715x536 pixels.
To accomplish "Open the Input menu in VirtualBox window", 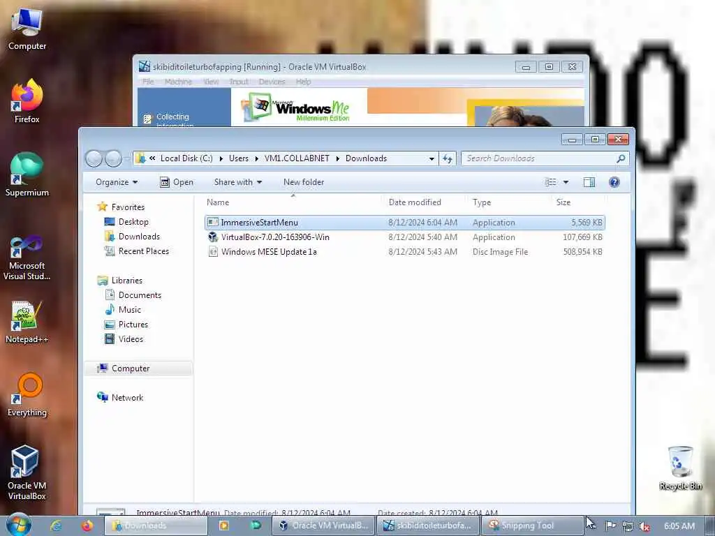I will (x=239, y=82).
